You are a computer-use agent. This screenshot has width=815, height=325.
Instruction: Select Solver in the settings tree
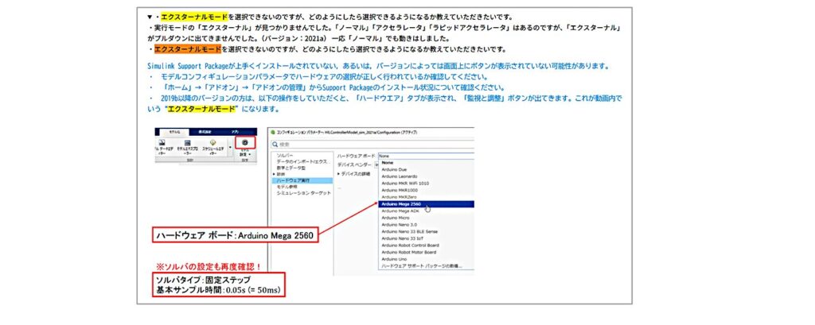coord(287,156)
